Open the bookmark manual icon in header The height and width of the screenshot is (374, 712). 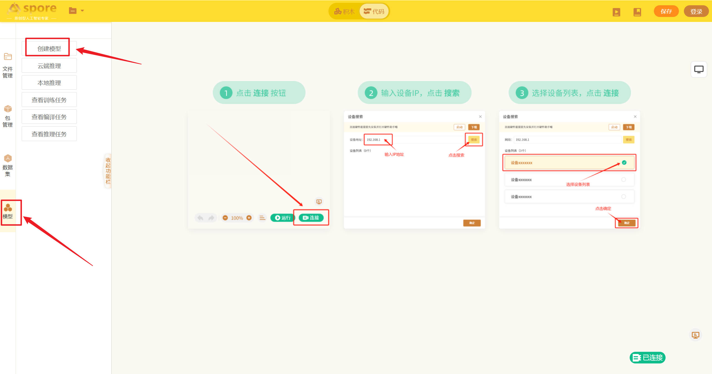637,12
